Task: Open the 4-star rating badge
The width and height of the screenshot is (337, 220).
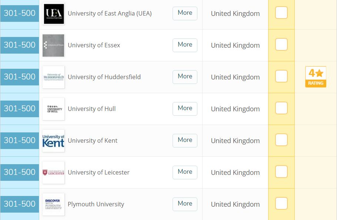Action: tap(316, 77)
